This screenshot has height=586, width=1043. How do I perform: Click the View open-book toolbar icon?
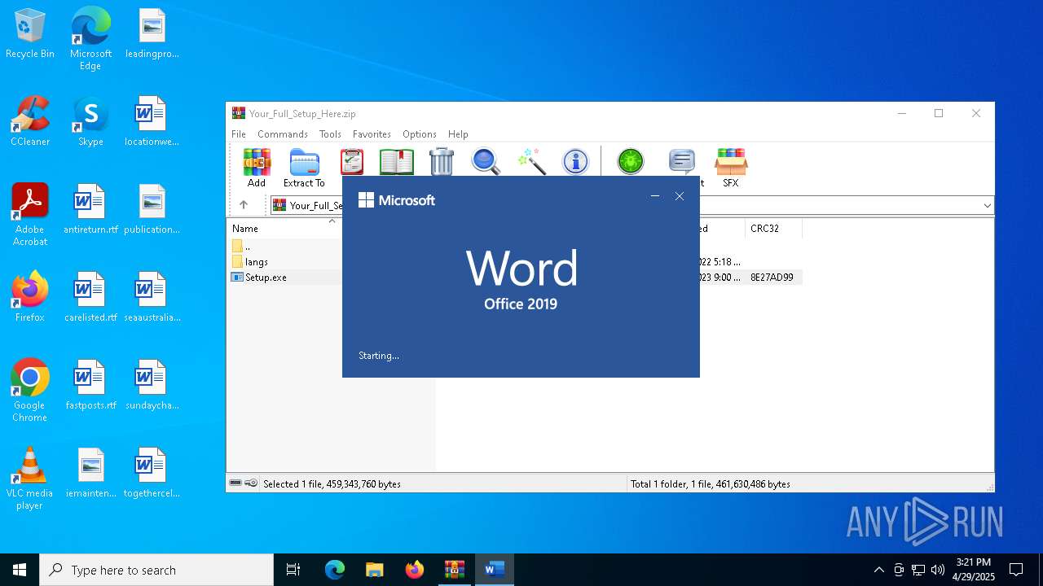[397, 161]
